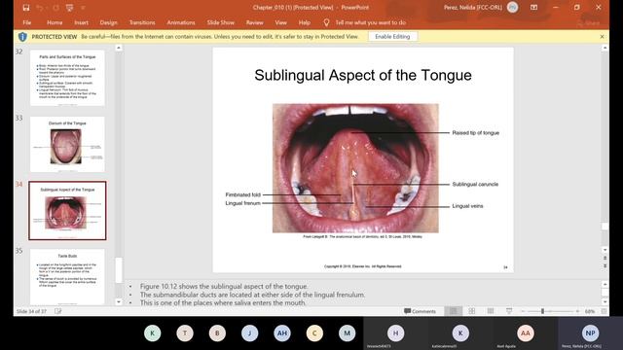Fit slide to current window icon
Screen dimensions: 623x350
604,311
